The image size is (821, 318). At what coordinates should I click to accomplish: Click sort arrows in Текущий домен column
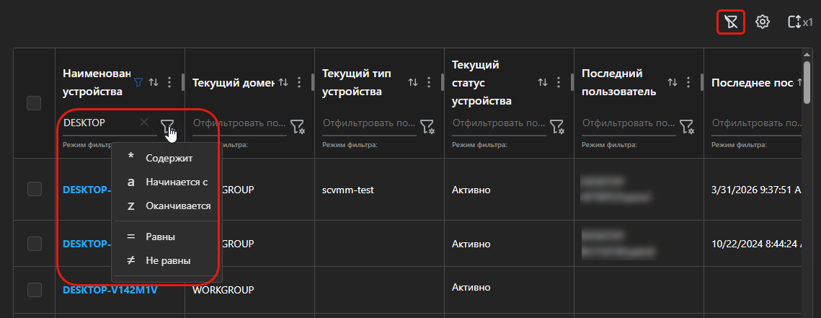pyautogui.click(x=283, y=82)
